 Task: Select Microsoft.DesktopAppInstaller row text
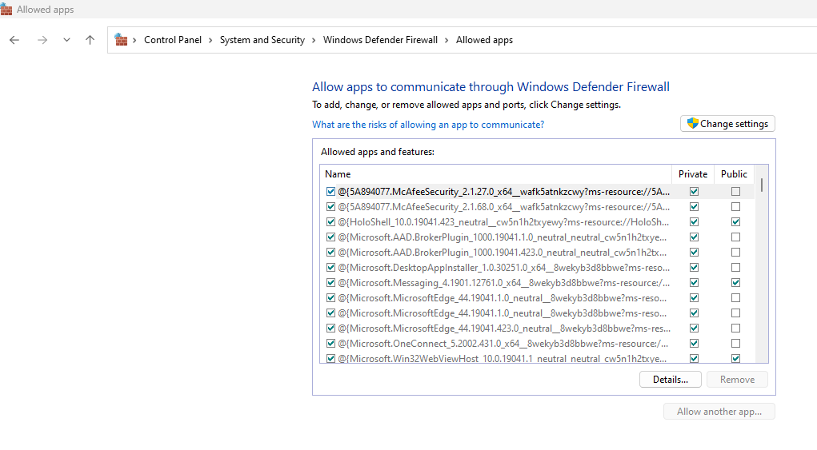(x=503, y=268)
